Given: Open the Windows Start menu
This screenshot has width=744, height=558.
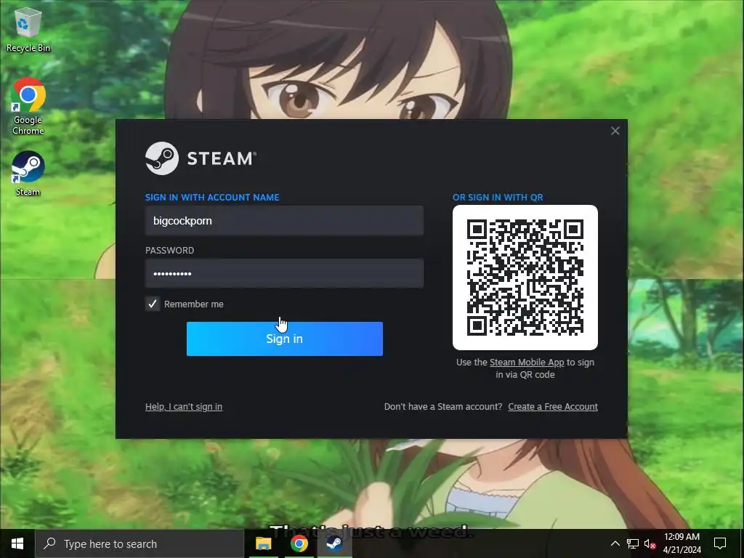Looking at the screenshot, I should click(17, 543).
